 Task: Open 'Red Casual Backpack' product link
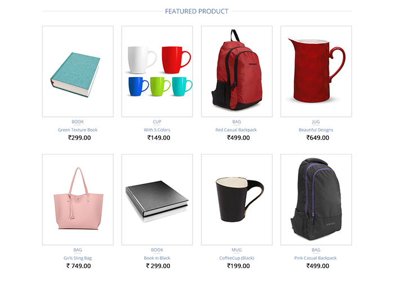(236, 130)
